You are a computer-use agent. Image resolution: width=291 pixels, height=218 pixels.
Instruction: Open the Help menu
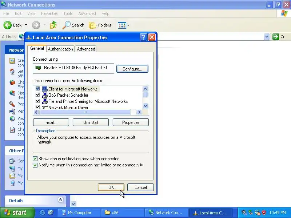(105, 13)
